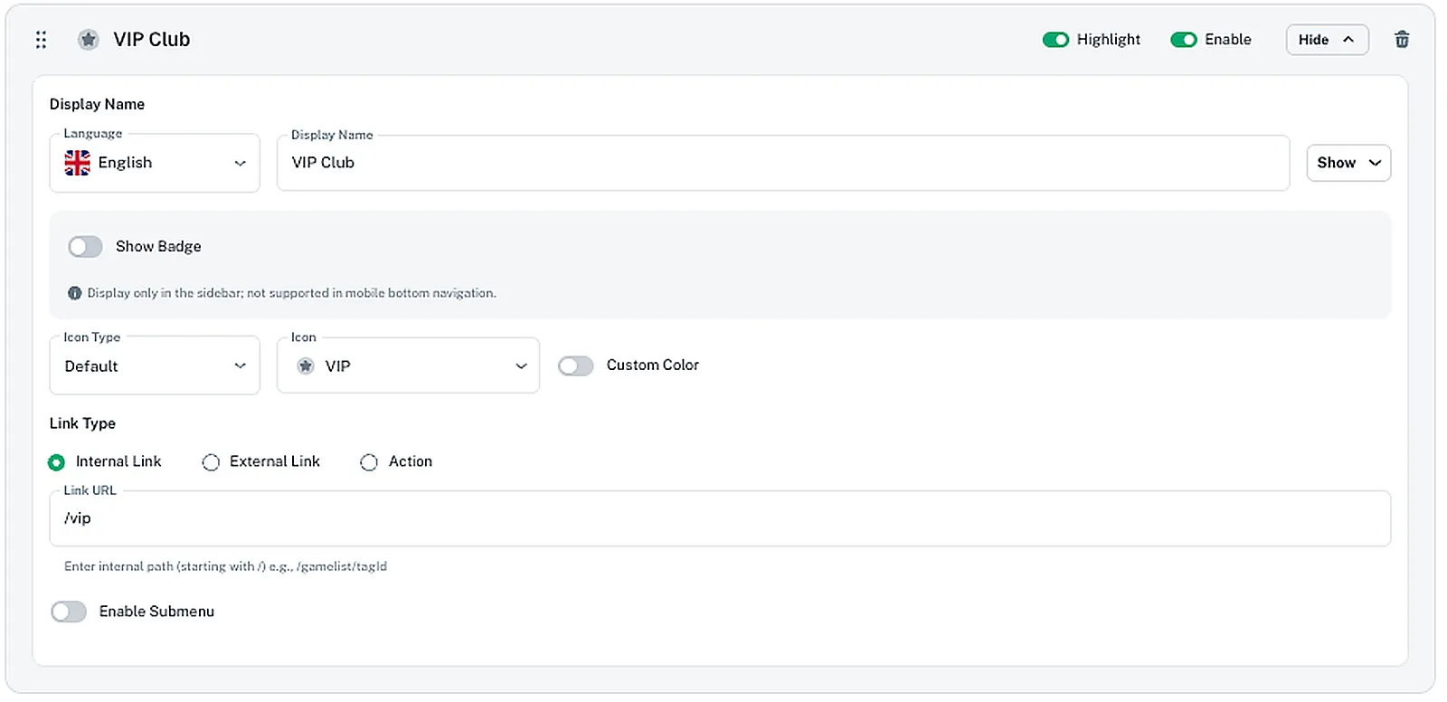Click the info icon beside sidebar display note

[x=75, y=293]
